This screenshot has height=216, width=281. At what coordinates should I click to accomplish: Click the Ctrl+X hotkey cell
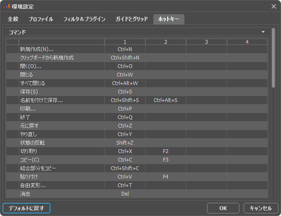point(125,151)
